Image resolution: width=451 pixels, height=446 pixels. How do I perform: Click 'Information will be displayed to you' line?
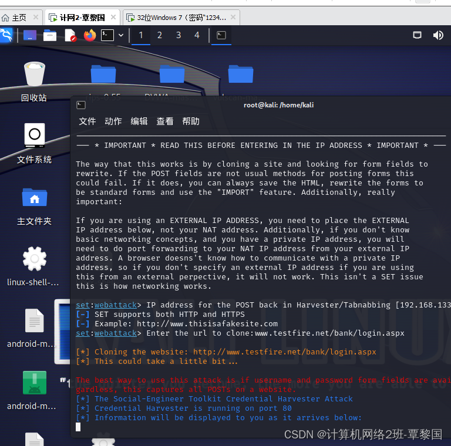click(x=218, y=418)
